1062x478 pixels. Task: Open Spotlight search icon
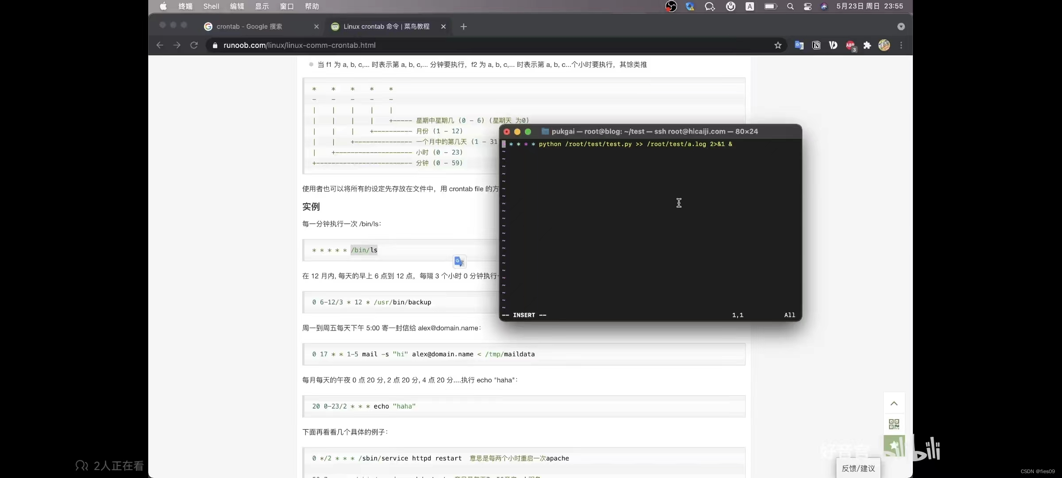click(790, 6)
